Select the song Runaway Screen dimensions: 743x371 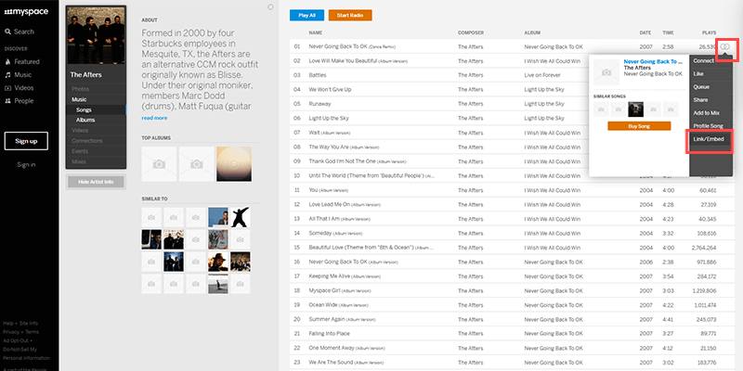[319, 104]
